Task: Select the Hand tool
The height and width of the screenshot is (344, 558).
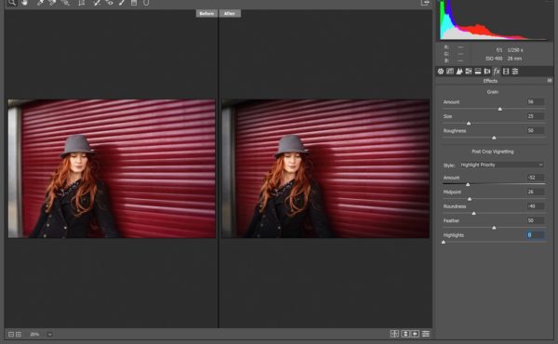Action: click(x=24, y=3)
